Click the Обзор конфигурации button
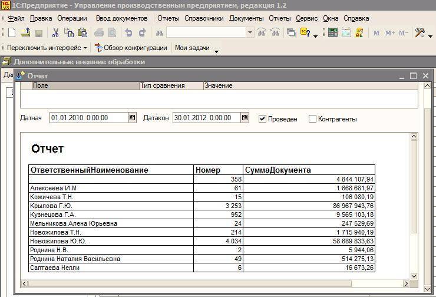The height and width of the screenshot is (297, 436). click(x=132, y=48)
